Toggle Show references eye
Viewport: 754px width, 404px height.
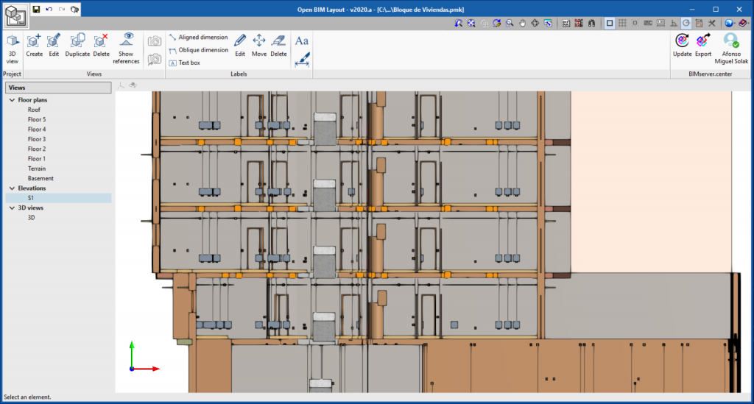[126, 49]
